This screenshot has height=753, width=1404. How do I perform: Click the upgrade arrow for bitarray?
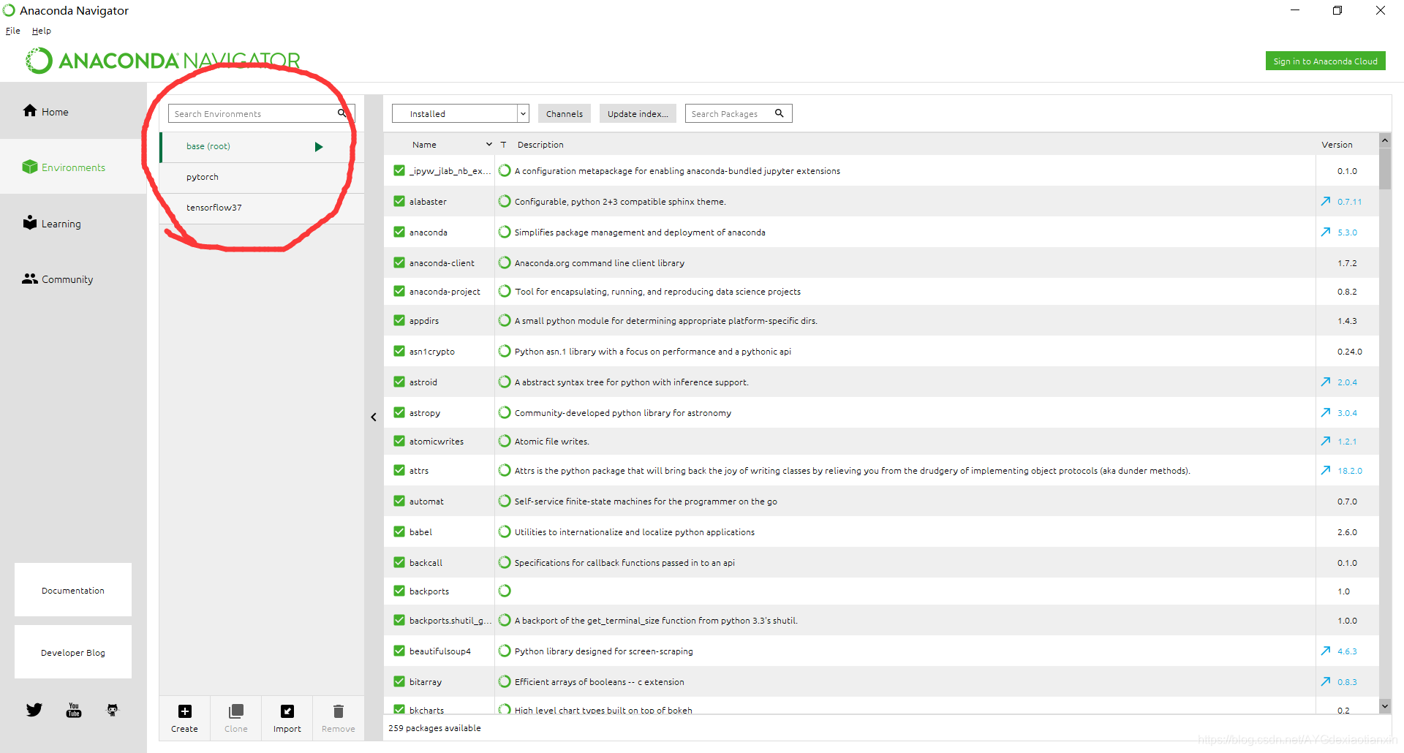point(1326,681)
